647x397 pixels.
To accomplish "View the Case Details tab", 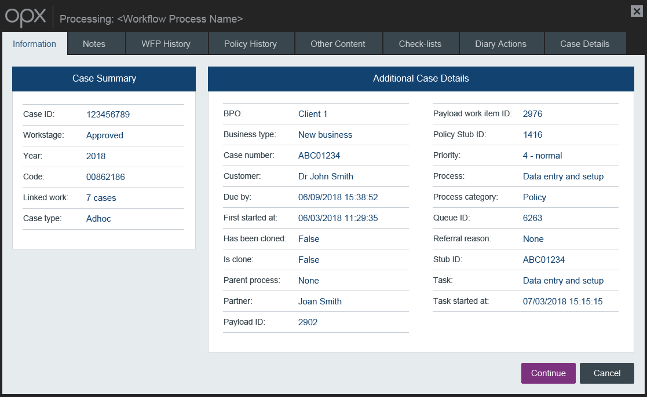I will tap(584, 43).
